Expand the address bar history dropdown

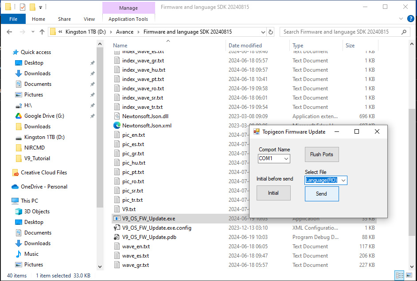coord(263,32)
